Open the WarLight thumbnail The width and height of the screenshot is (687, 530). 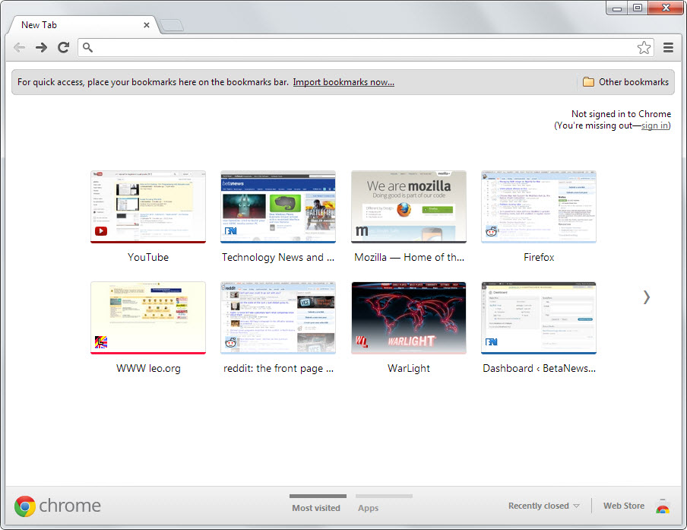[x=409, y=318]
